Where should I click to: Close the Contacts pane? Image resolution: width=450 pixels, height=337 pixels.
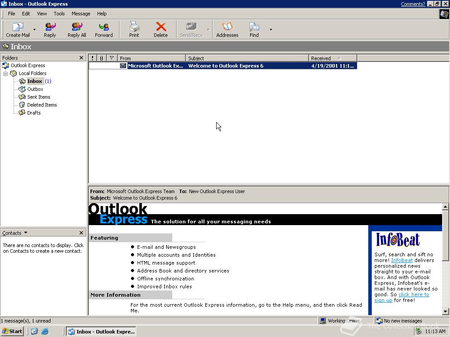click(81, 233)
